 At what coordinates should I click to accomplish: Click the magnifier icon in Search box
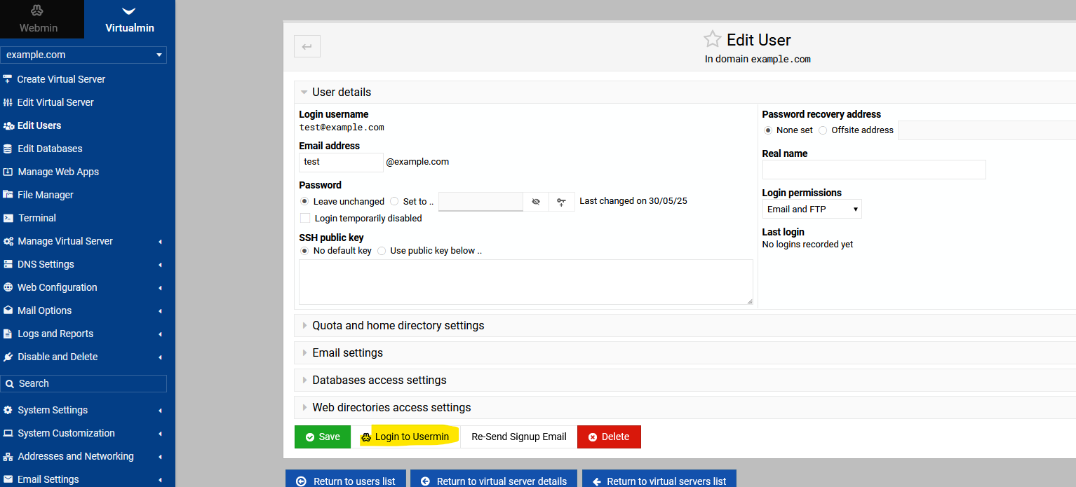coord(10,383)
